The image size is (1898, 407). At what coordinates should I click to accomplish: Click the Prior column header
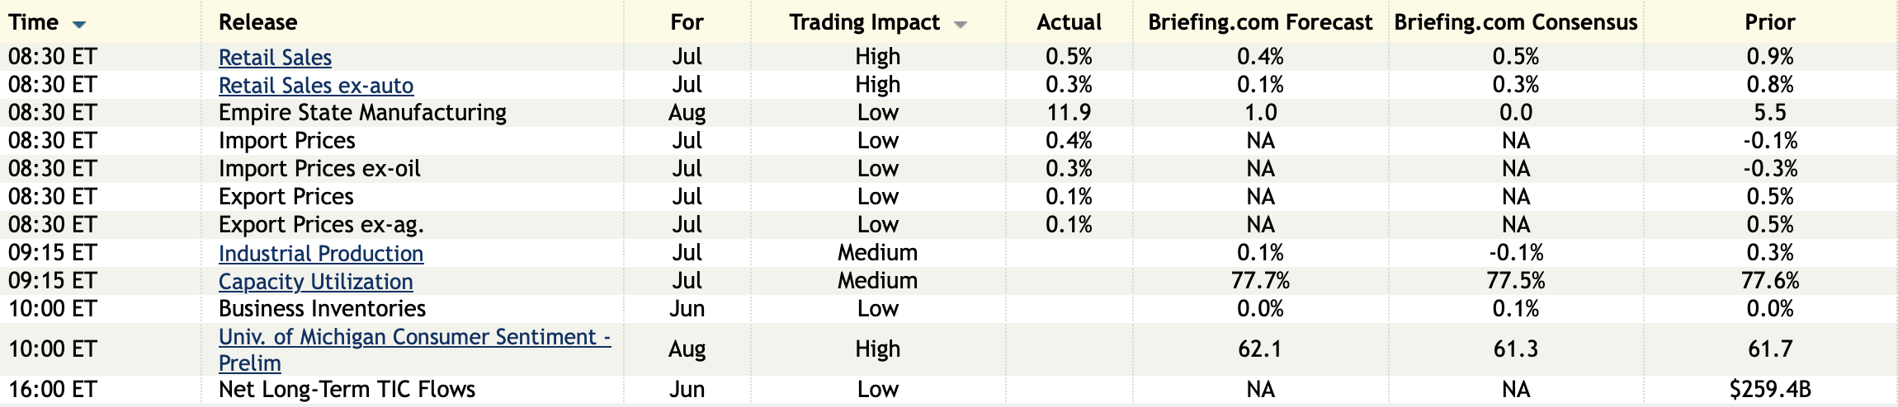[1769, 22]
